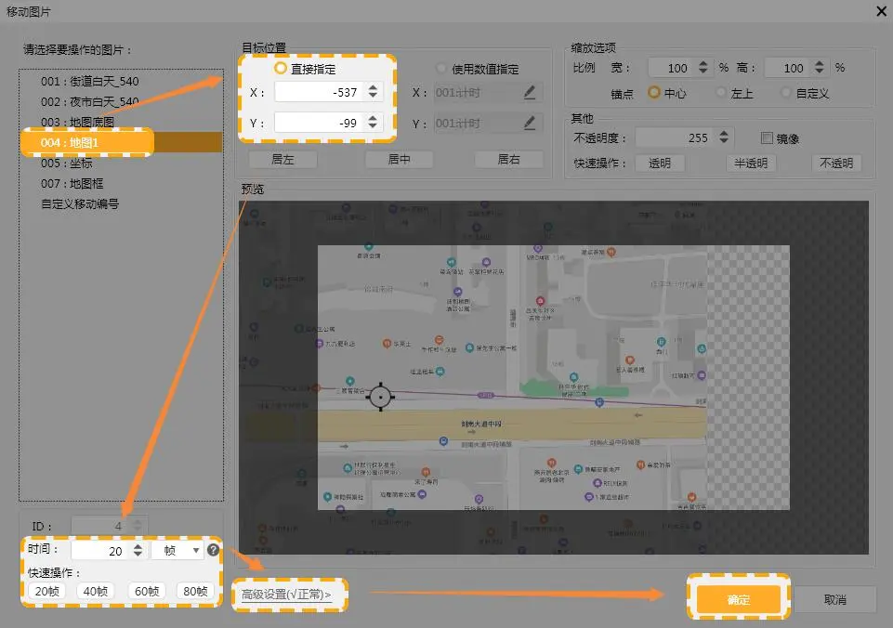Click the X coordinate spinner arrows
Viewport: 893px width, 628px height.
point(373,92)
